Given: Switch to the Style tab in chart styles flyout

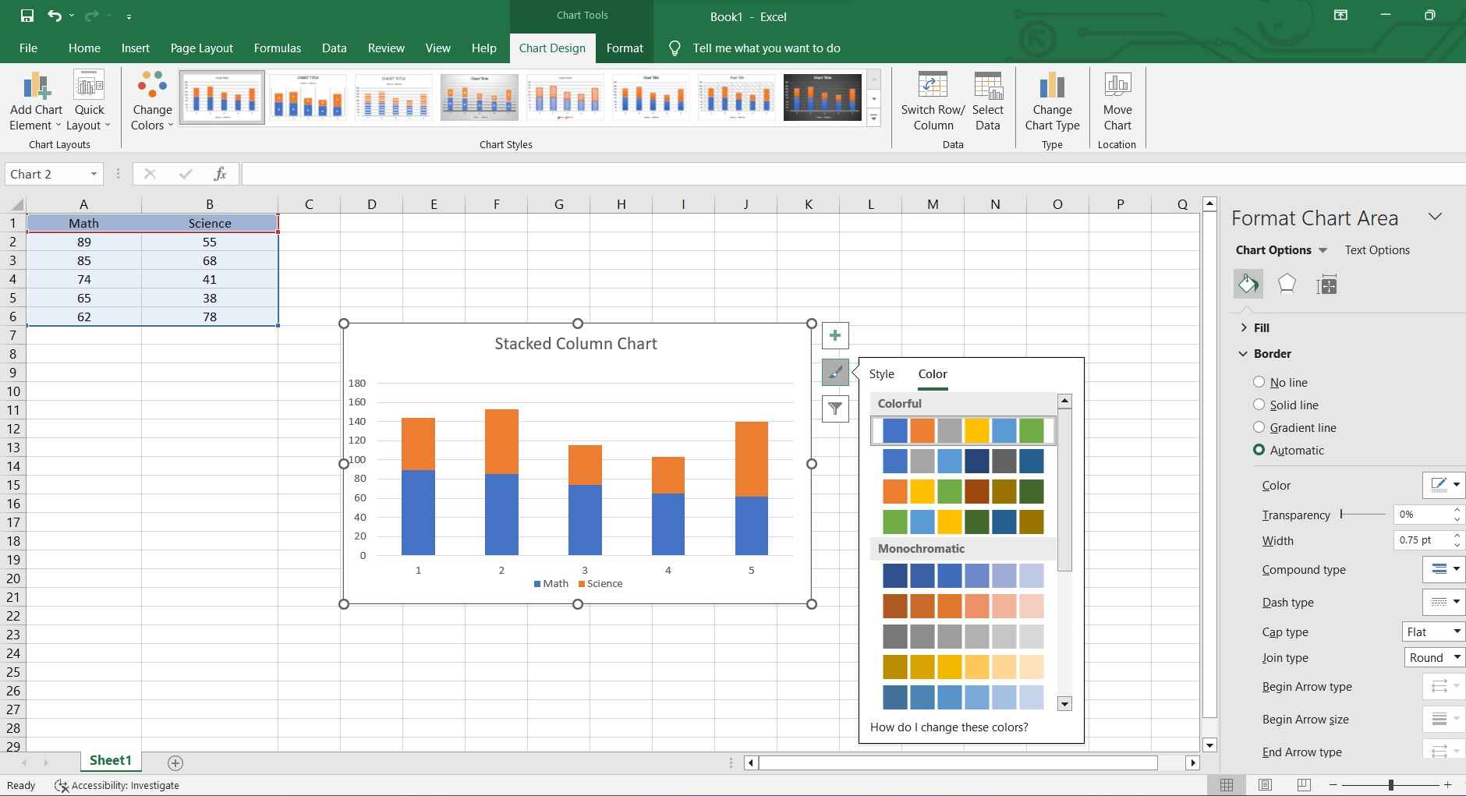Looking at the screenshot, I should (x=882, y=374).
